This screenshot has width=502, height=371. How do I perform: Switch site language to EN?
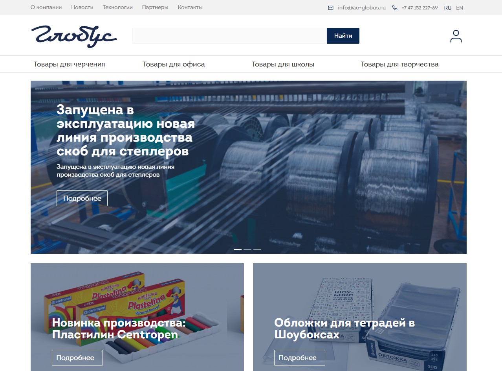point(460,8)
